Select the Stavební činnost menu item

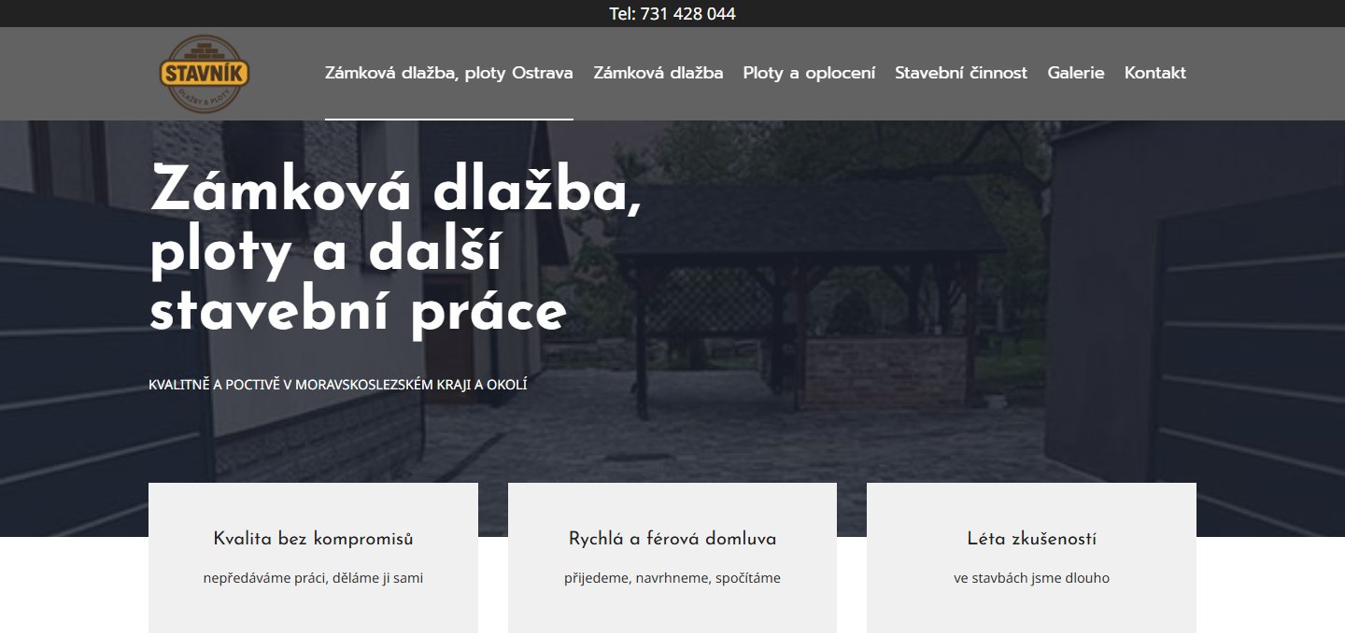coord(961,73)
